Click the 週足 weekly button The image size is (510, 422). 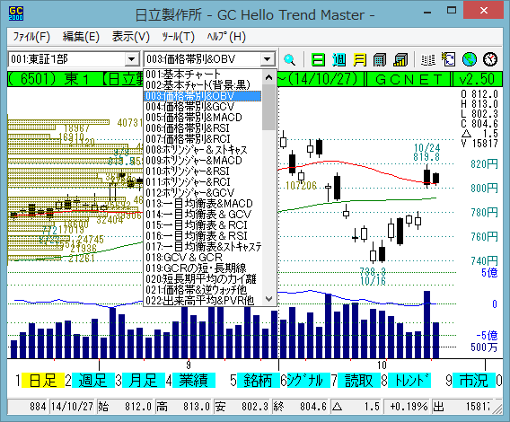coord(93,380)
